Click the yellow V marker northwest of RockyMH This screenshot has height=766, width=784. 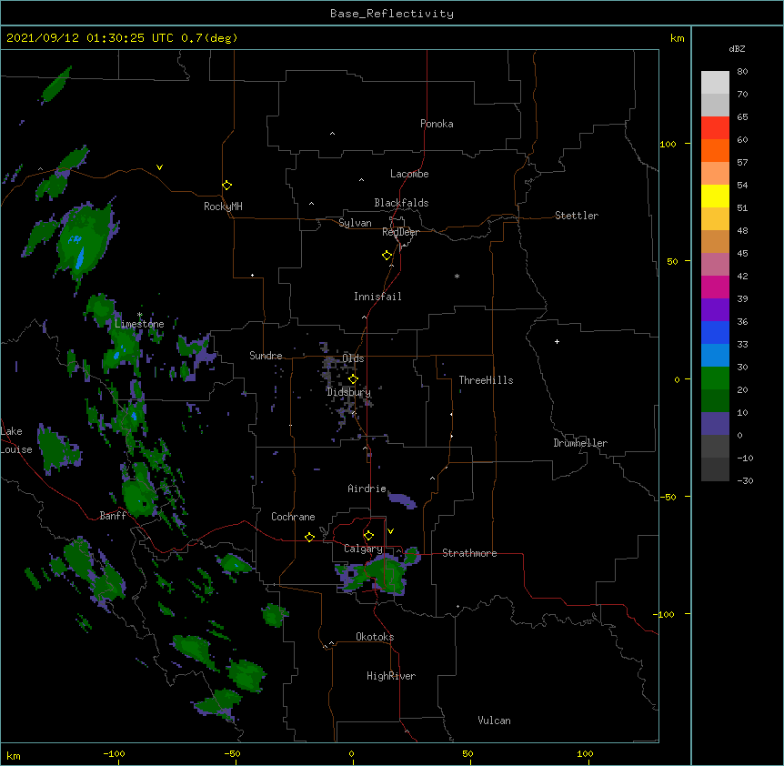159,167
